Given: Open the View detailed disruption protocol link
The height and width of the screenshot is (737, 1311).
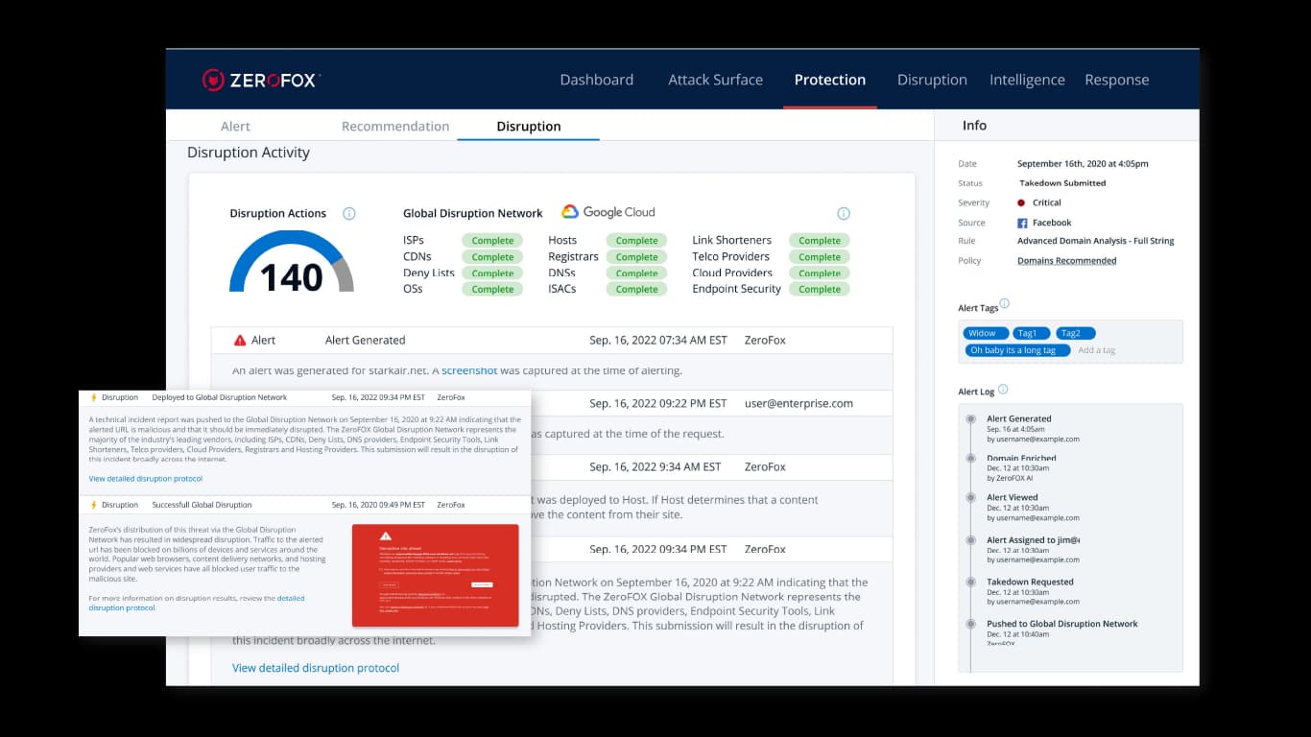Looking at the screenshot, I should click(x=315, y=667).
